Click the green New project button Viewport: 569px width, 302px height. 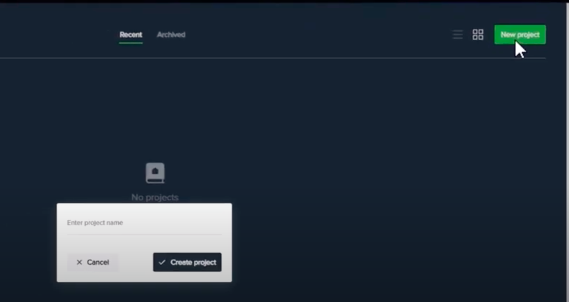[x=520, y=35]
